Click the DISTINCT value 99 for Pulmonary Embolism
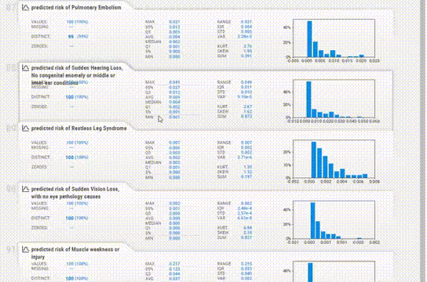Screen dimensions: 427x282 click(71, 36)
